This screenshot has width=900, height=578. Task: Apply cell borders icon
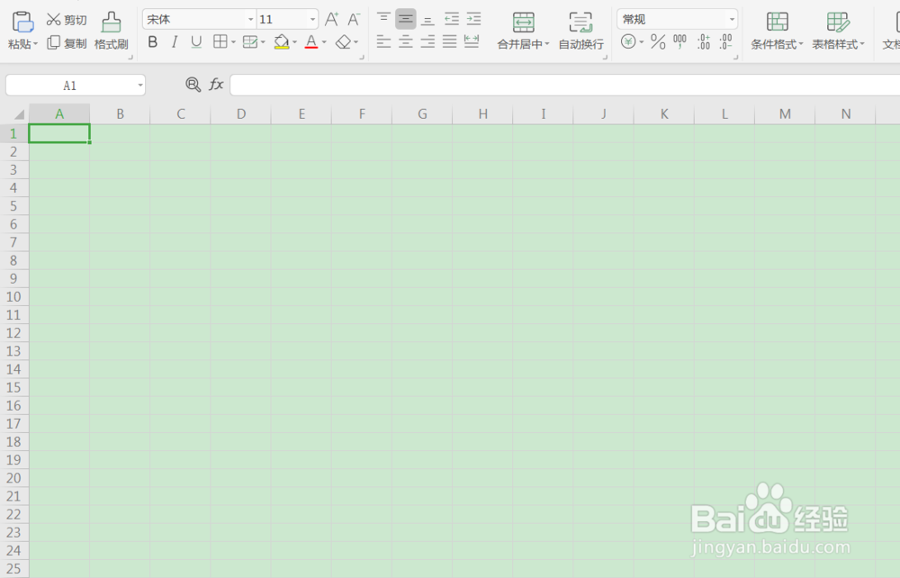[220, 41]
